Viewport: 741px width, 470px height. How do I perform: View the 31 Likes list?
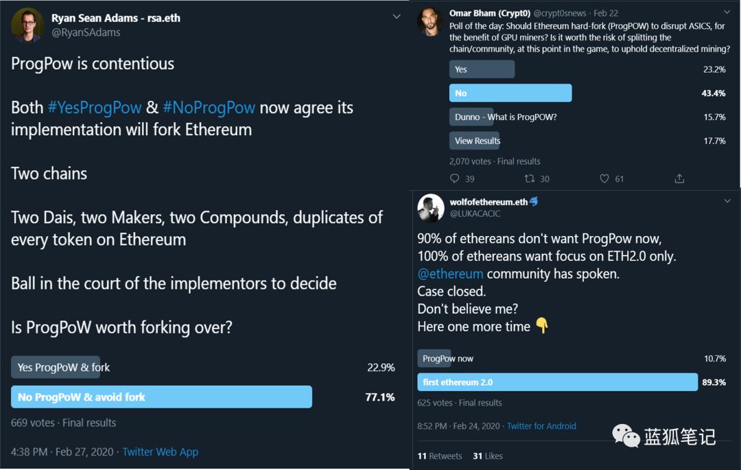pos(488,456)
